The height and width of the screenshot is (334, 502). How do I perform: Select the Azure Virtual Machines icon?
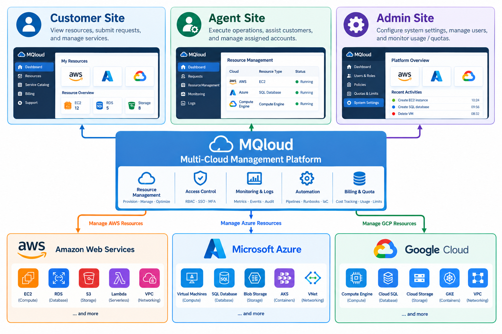[x=192, y=278]
